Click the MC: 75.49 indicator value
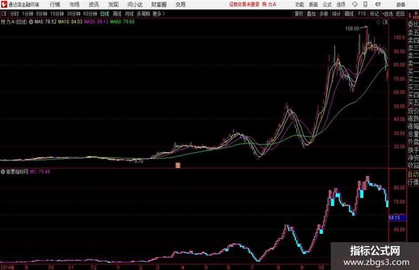Viewport: 419px width, 270px height. click(40, 172)
